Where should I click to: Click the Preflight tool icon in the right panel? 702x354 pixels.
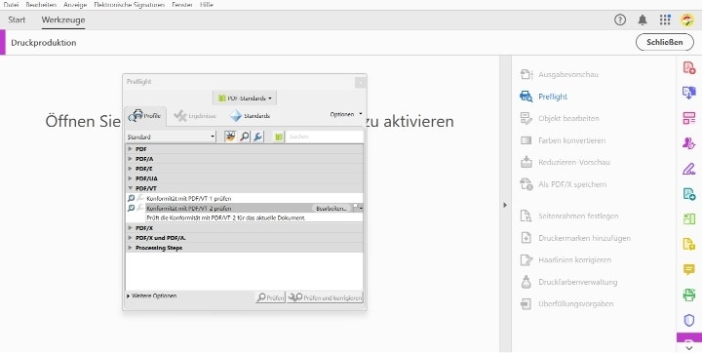tap(526, 97)
